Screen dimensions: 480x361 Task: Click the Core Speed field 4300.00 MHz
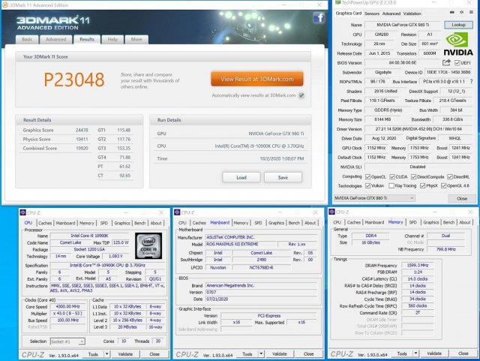(67, 307)
